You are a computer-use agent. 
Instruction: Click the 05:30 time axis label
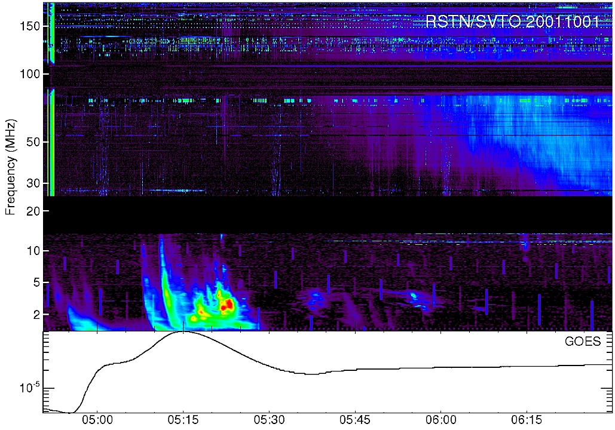[x=269, y=420]
